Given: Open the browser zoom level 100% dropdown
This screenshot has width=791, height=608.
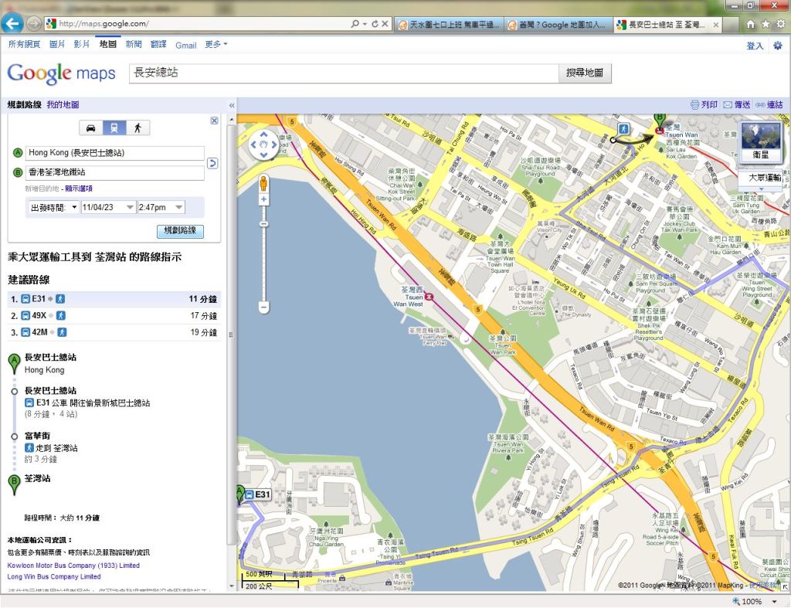Looking at the screenshot, I should pos(774,602).
